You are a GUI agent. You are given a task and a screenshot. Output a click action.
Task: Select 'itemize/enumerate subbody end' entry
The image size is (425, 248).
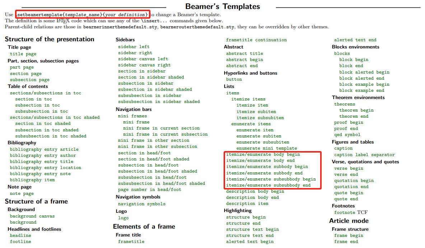click(264, 173)
